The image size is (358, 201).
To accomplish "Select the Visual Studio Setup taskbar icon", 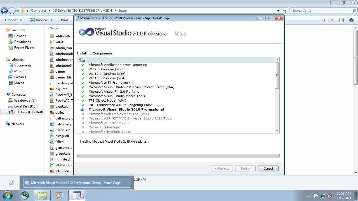I will [x=77, y=195].
